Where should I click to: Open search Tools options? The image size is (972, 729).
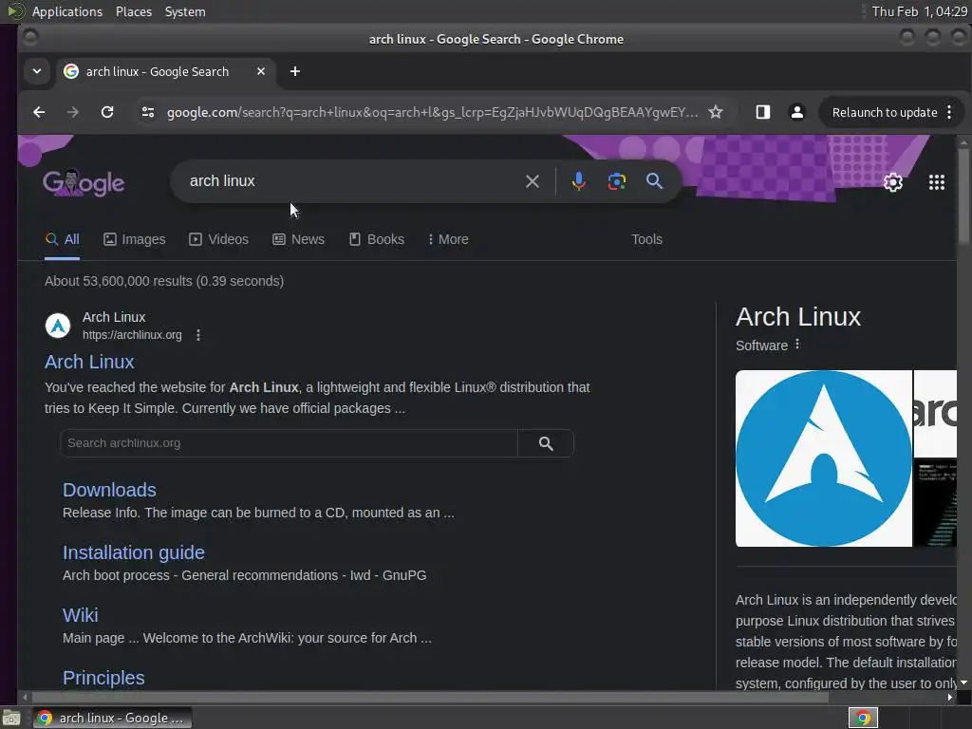point(646,239)
